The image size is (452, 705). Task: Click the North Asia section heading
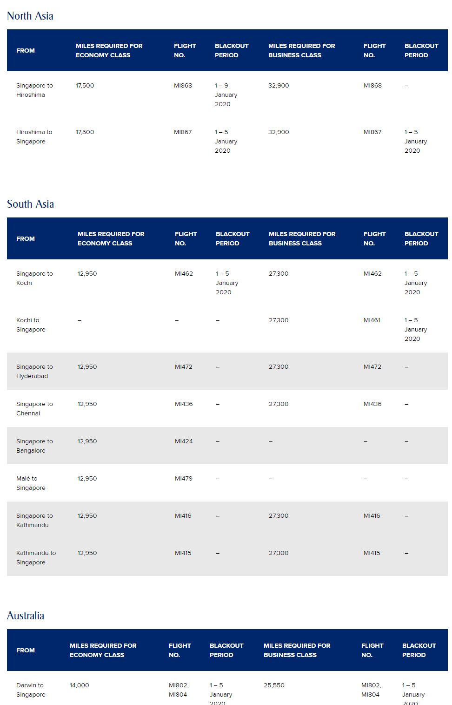(30, 16)
